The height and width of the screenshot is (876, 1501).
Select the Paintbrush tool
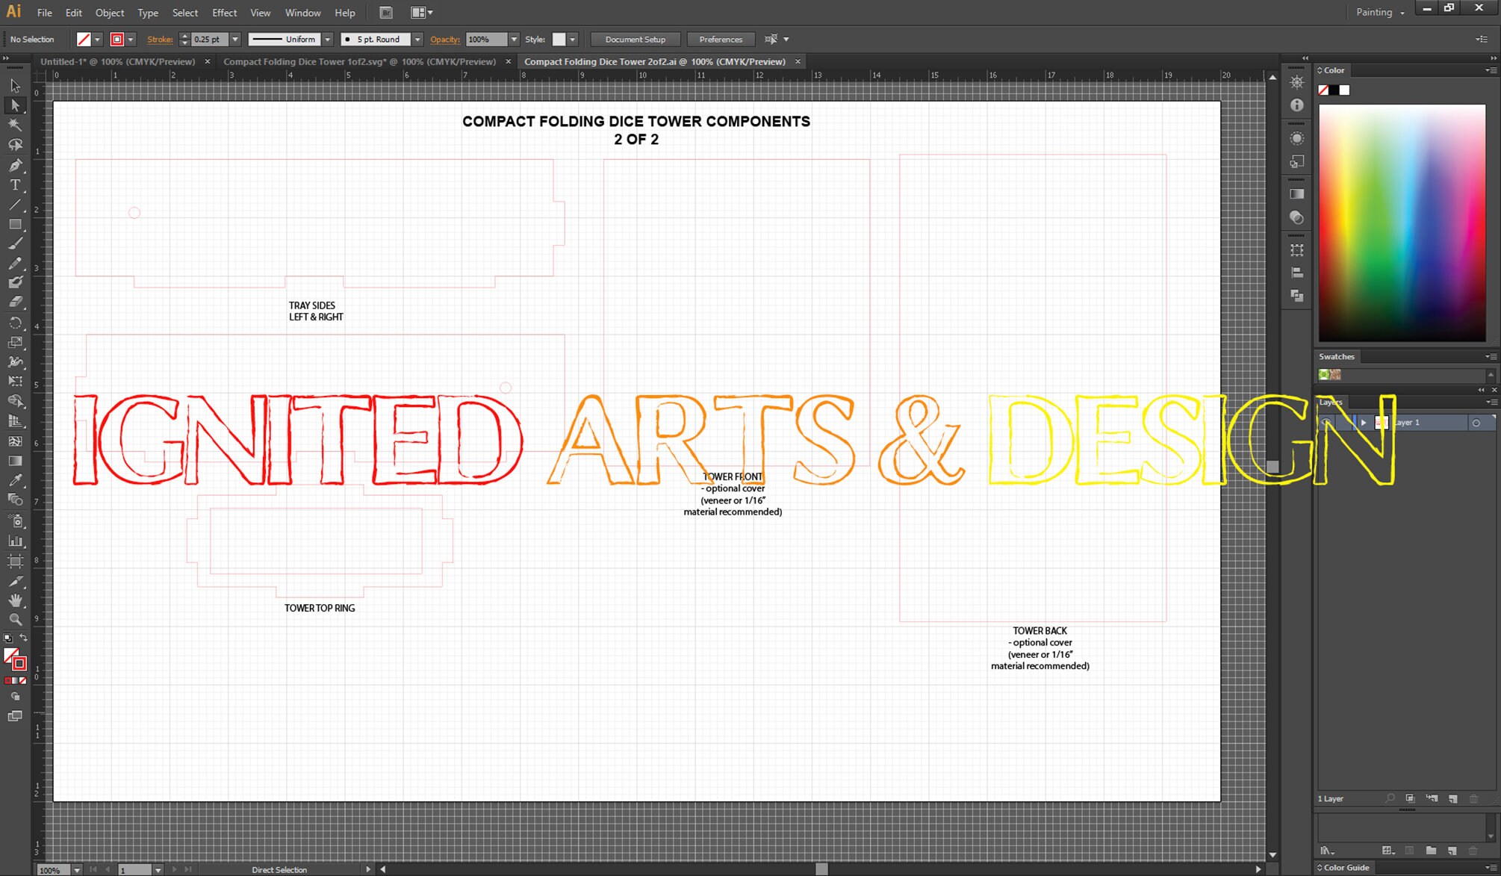[x=15, y=243]
